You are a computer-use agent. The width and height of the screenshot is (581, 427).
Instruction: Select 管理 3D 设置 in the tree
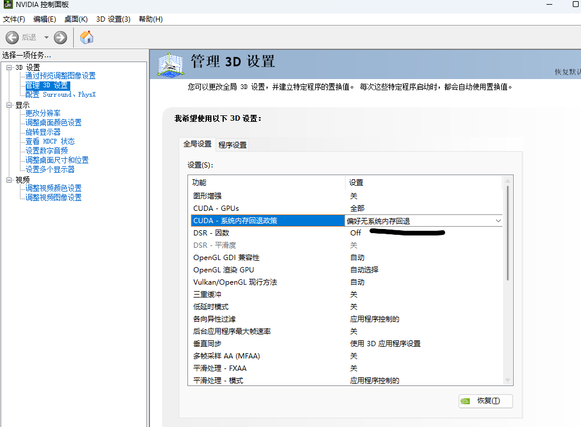[x=47, y=86]
